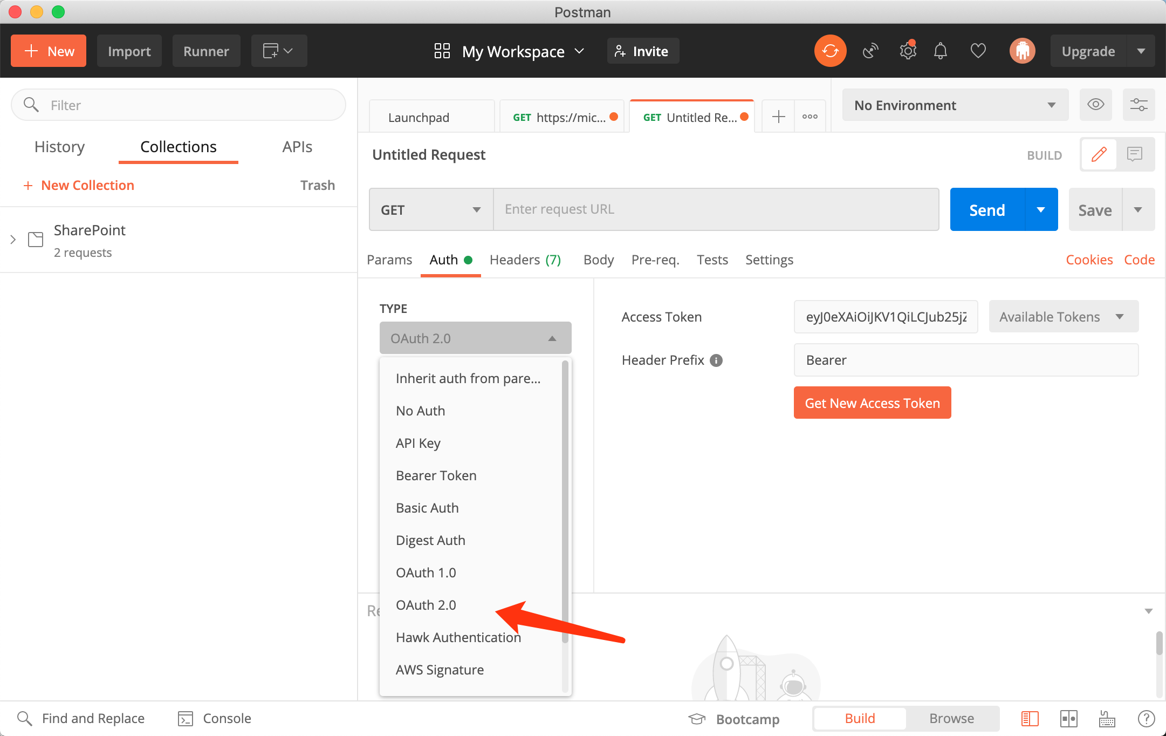The height and width of the screenshot is (736, 1166).
Task: Open the capture requests satellite icon
Action: click(x=870, y=51)
